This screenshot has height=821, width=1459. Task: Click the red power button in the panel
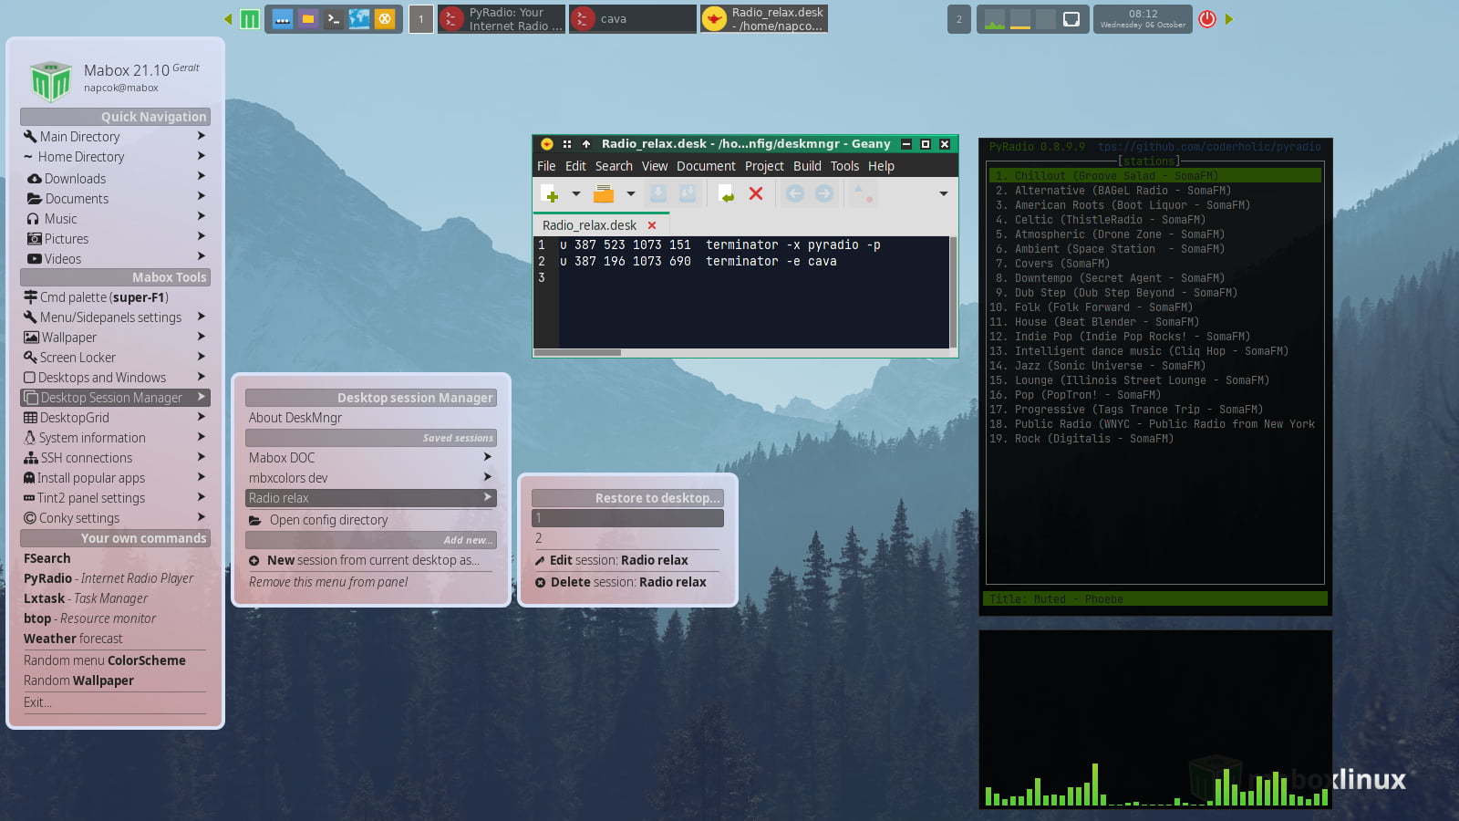tap(1207, 19)
